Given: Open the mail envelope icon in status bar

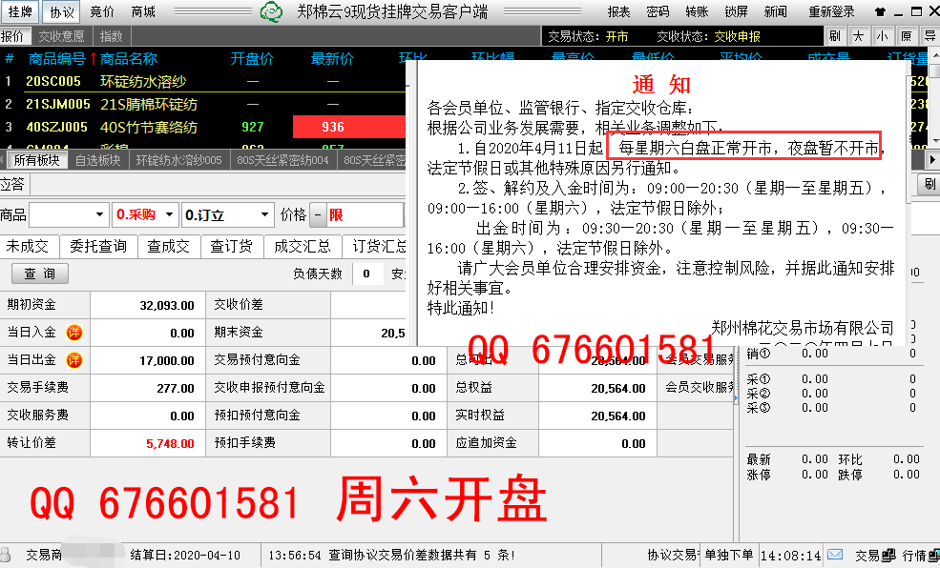Looking at the screenshot, I should (x=834, y=555).
